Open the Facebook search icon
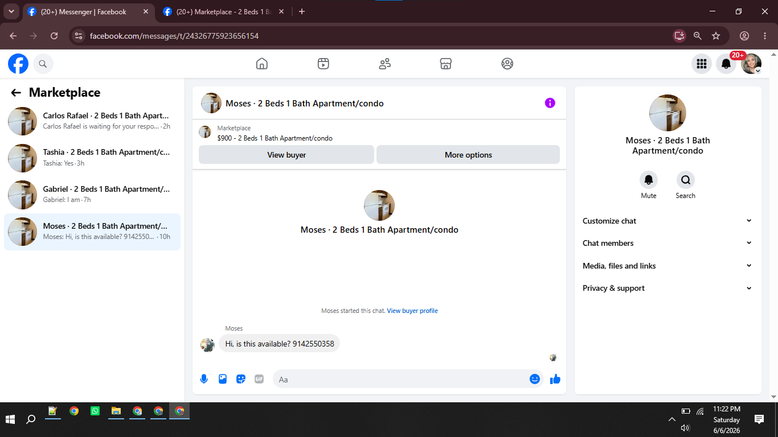Screen dimensions: 778x437 click(x=43, y=64)
